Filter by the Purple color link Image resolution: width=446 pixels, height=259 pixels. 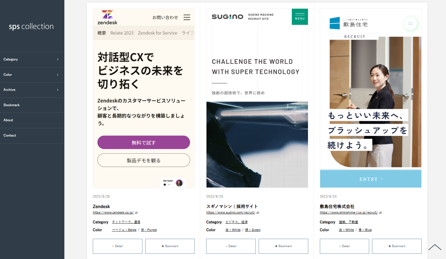(149, 230)
